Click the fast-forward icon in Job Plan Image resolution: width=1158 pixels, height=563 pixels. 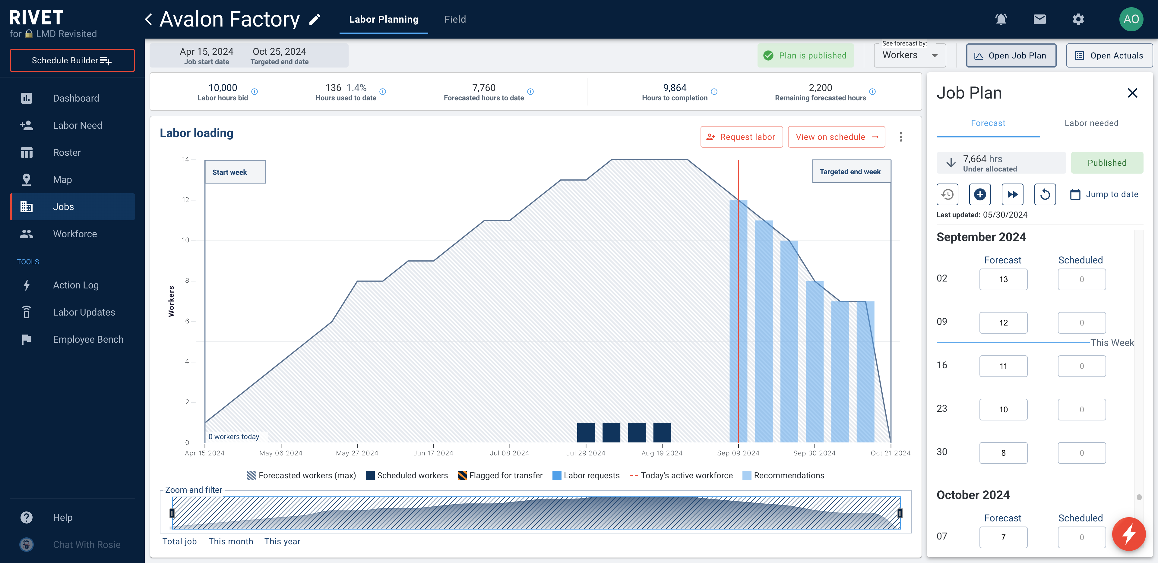(x=1013, y=195)
